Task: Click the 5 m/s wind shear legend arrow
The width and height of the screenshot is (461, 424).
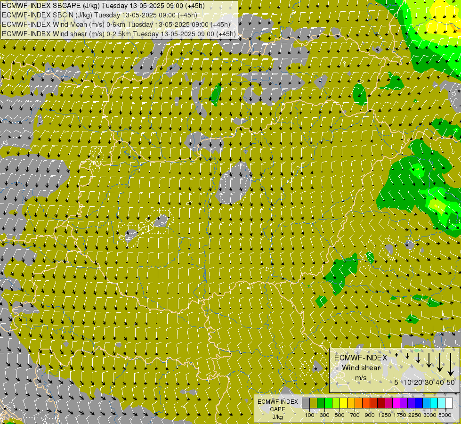Action: (x=396, y=355)
